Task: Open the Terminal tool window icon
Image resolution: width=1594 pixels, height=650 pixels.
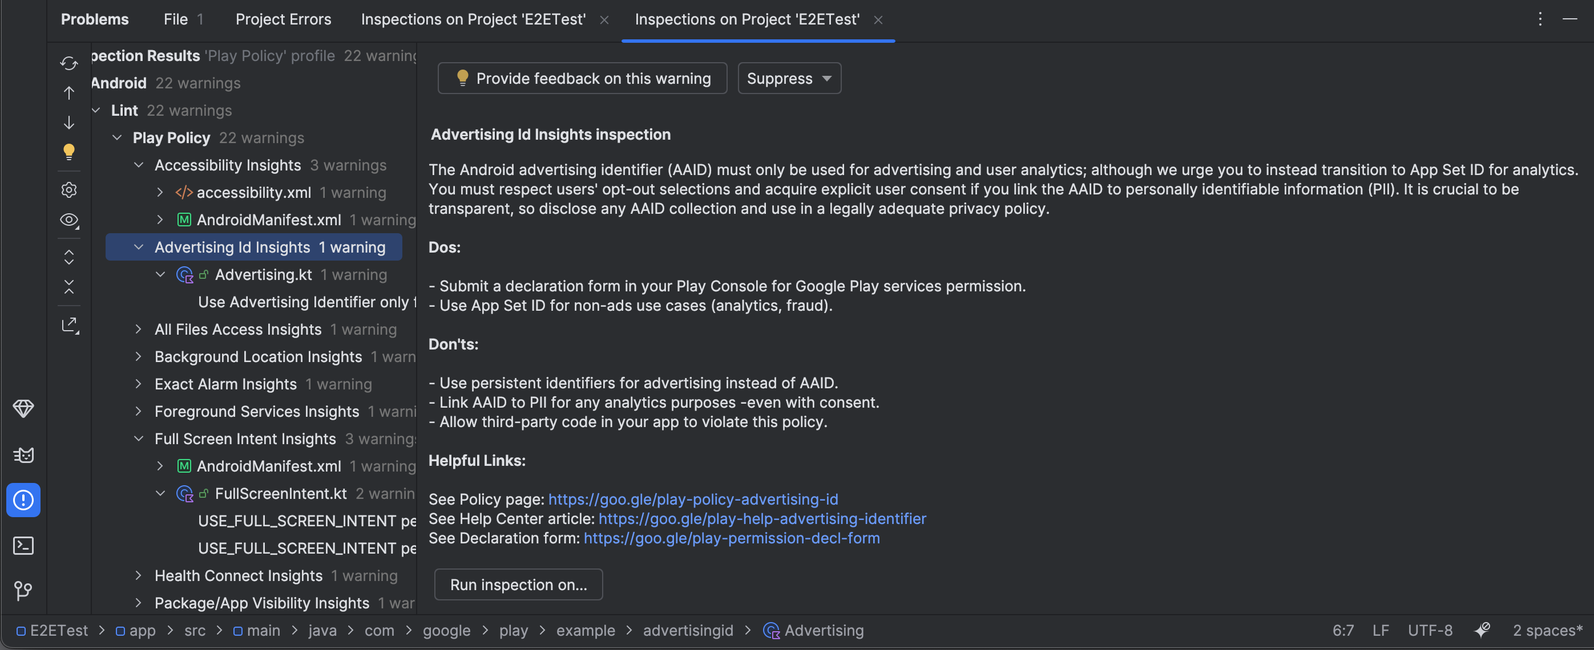Action: [23, 546]
